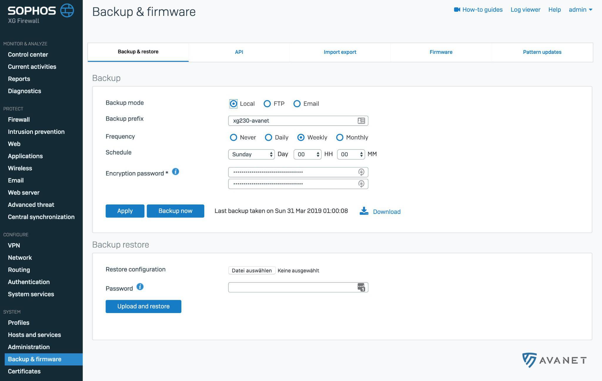This screenshot has width=602, height=381.
Task: Click lock icon in first encryption password field
Action: pos(361,172)
